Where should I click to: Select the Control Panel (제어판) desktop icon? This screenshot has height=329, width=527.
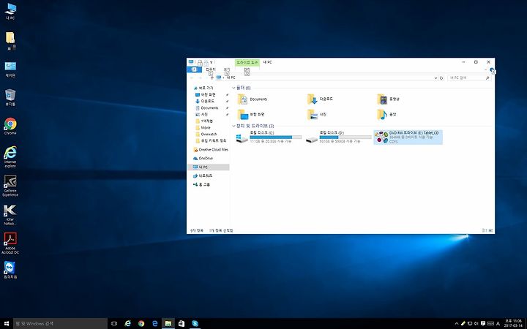(10, 69)
